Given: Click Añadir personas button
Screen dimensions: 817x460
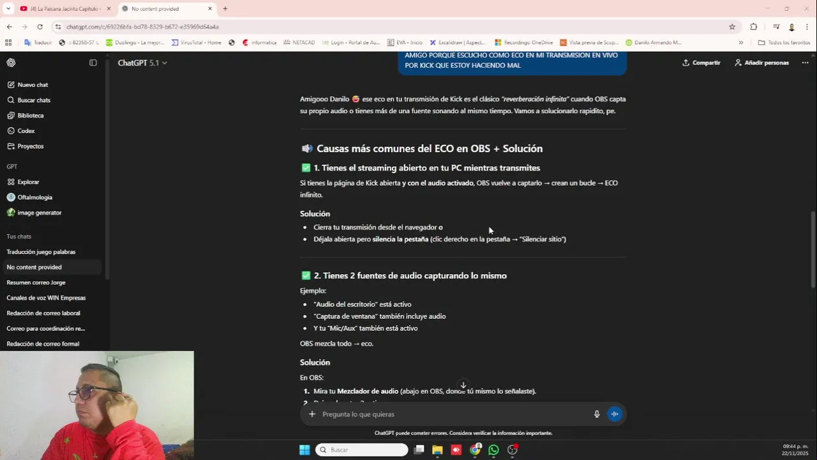Looking at the screenshot, I should [761, 63].
